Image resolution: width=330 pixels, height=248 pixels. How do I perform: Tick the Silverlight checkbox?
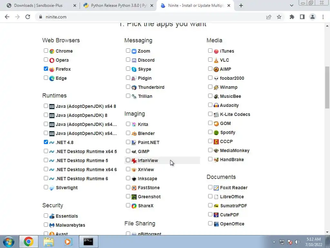pos(46,187)
